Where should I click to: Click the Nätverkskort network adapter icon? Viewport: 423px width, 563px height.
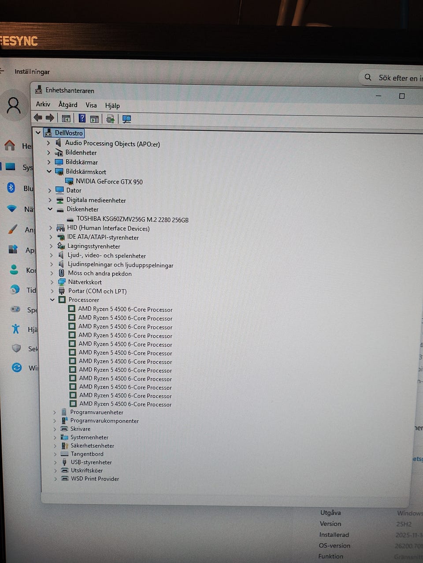[x=62, y=282]
